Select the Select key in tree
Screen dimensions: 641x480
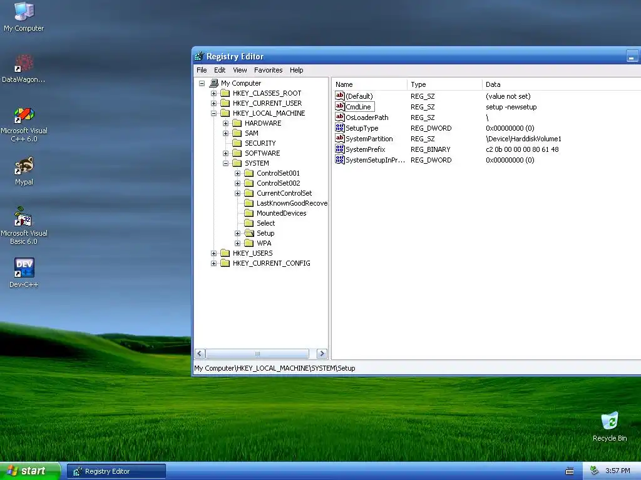tap(265, 223)
